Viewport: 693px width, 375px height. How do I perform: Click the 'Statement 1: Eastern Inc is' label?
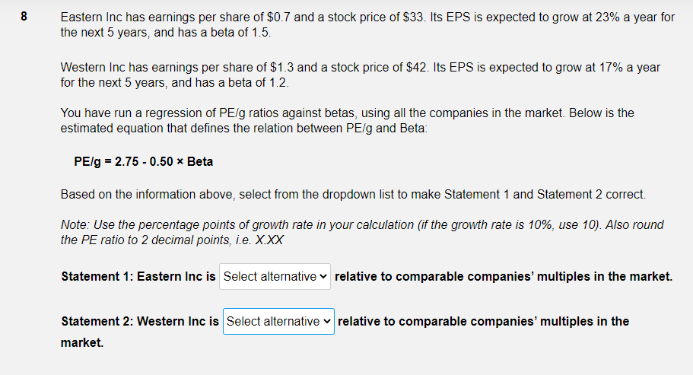pyautogui.click(x=138, y=277)
